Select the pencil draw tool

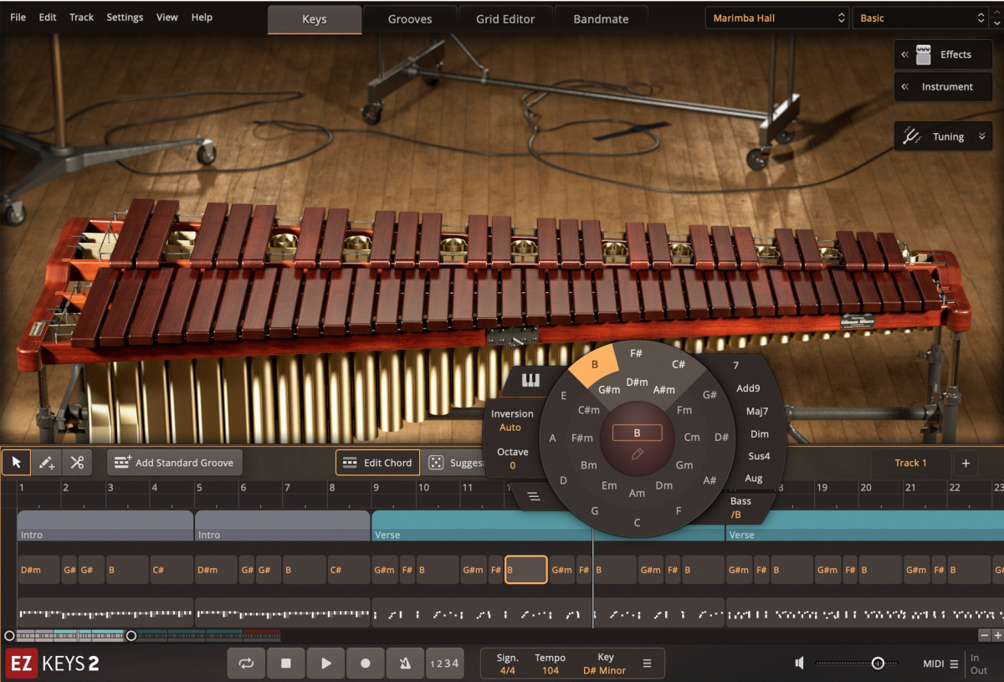(46, 463)
